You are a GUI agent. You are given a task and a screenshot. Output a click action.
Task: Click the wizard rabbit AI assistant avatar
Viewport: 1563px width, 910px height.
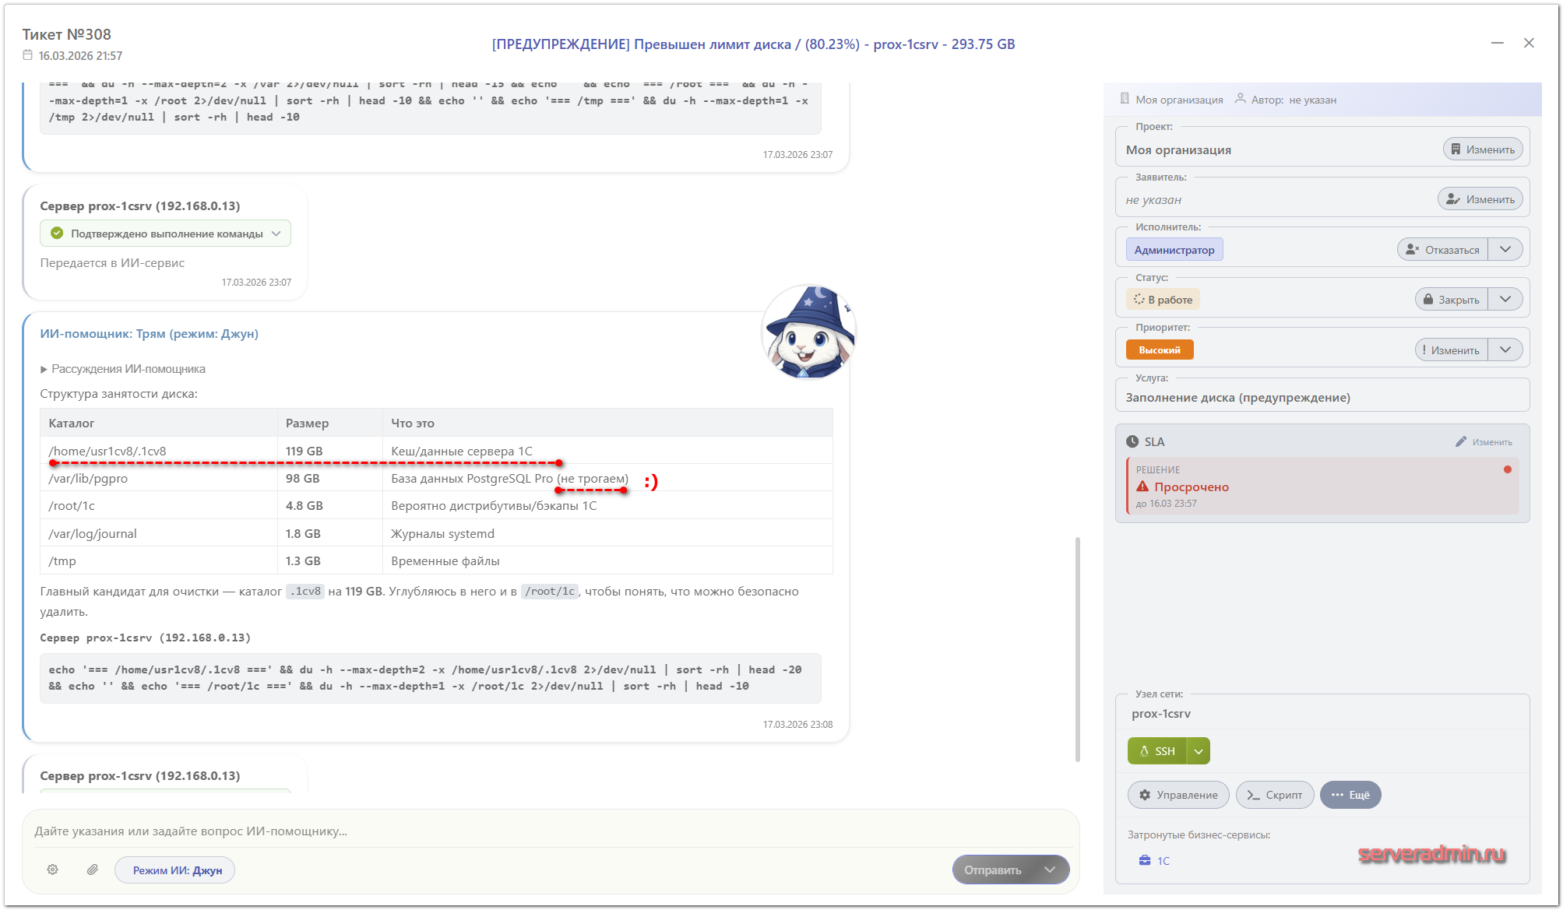808,332
